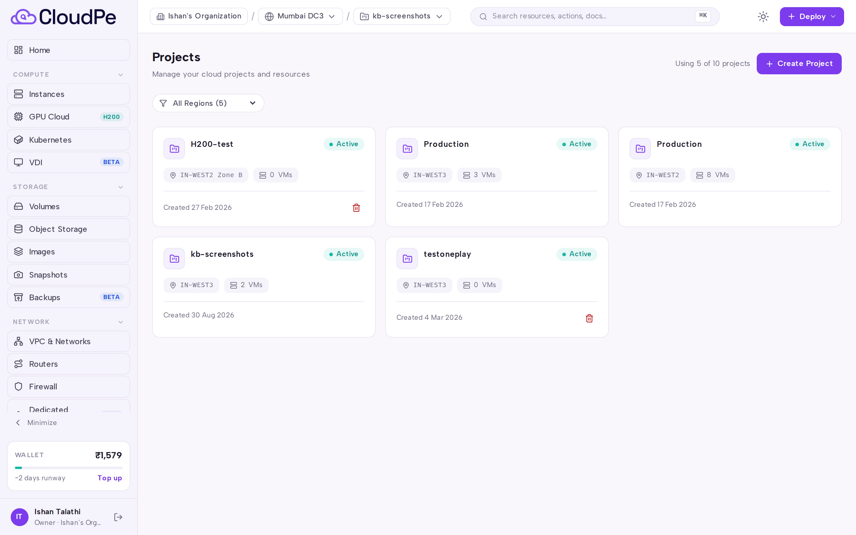Click the trash icon on testoneplay card

[x=589, y=318]
